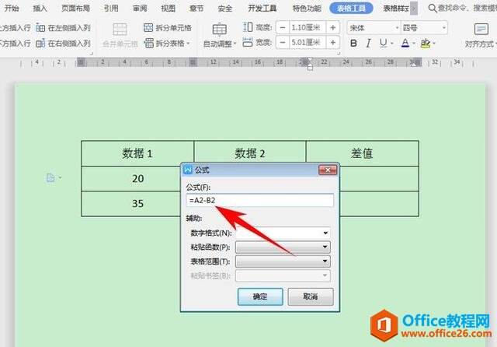Viewport: 497px width, 347px height.
Task: Click 确定 in the formula dialog
Action: [260, 297]
